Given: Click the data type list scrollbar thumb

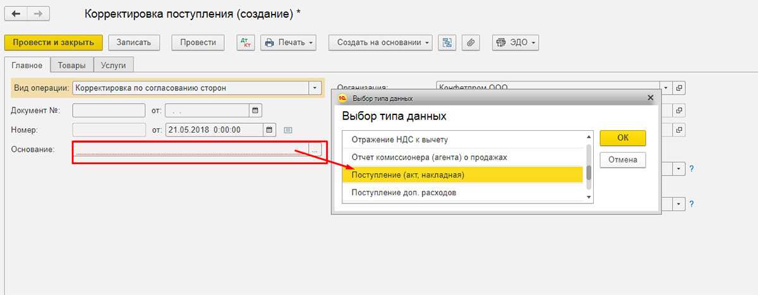Looking at the screenshot, I should coord(589,173).
